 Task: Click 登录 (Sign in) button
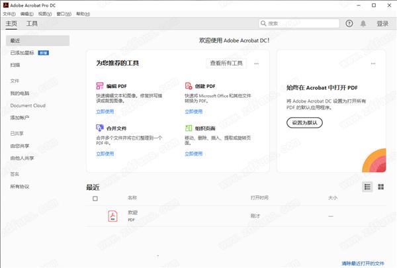382,24
